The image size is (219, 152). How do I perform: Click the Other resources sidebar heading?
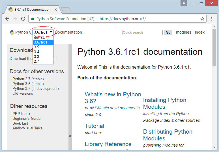click(29, 106)
